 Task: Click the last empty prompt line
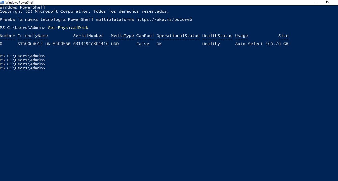pyautogui.click(x=23, y=68)
